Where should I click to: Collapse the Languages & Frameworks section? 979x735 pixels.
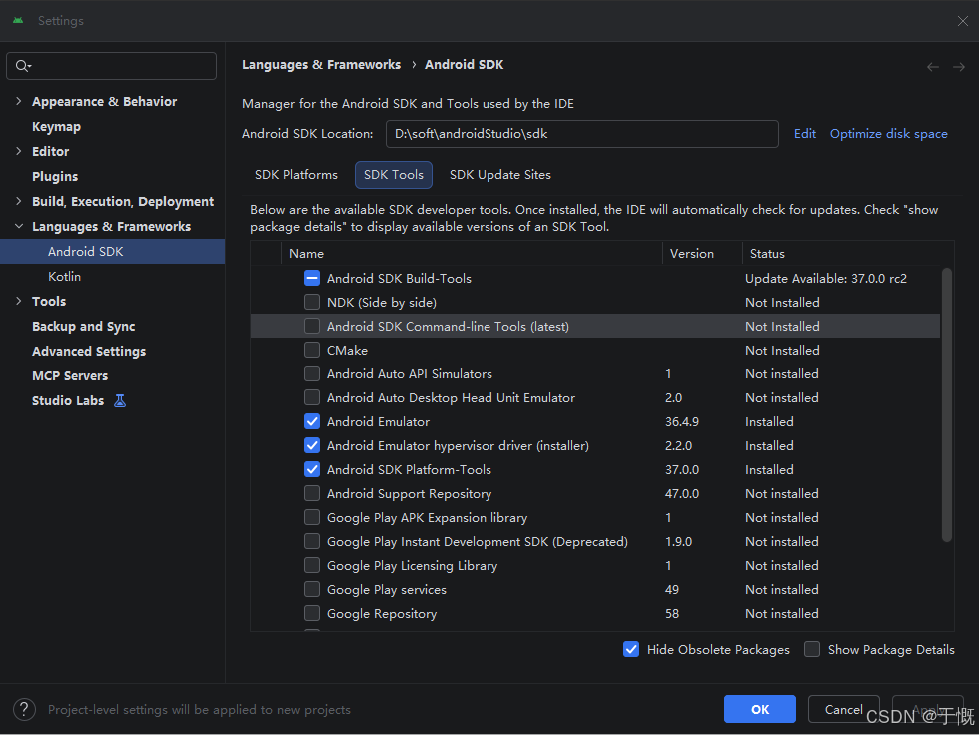(19, 226)
